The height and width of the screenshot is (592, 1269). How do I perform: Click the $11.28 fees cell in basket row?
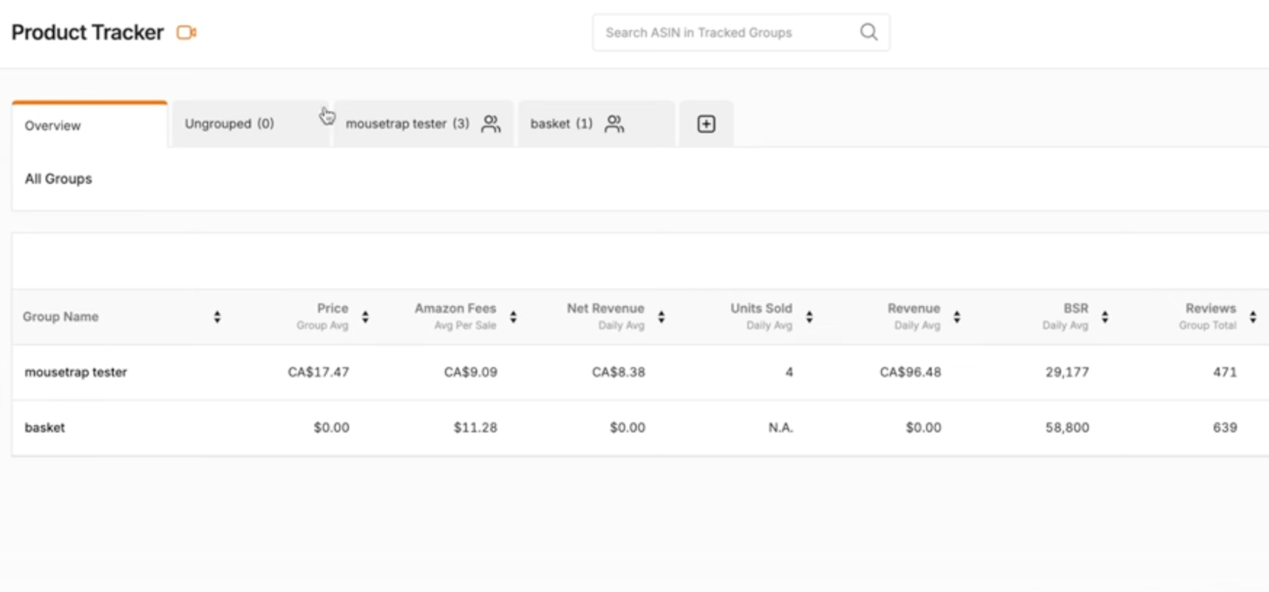[475, 427]
